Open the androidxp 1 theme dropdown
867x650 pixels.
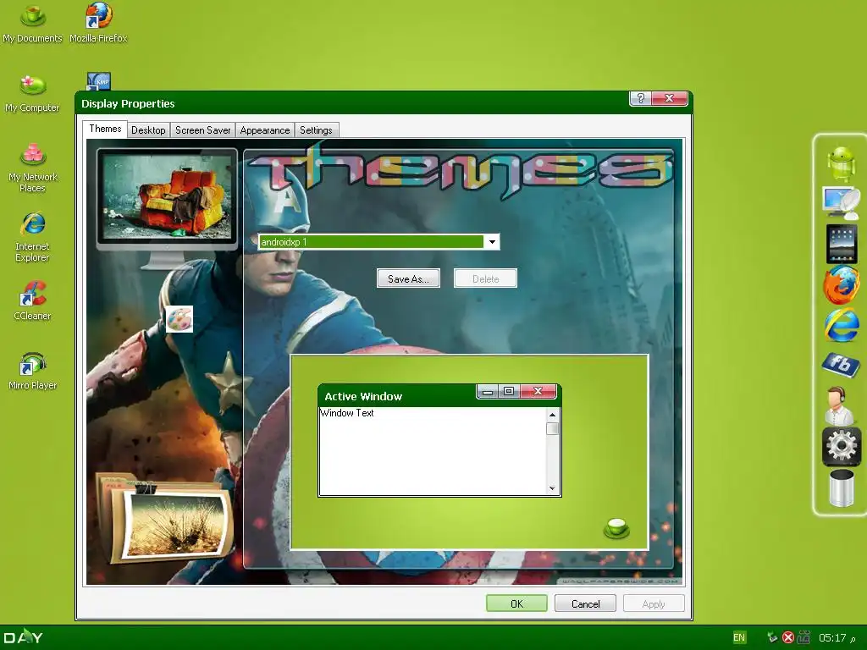tap(492, 242)
